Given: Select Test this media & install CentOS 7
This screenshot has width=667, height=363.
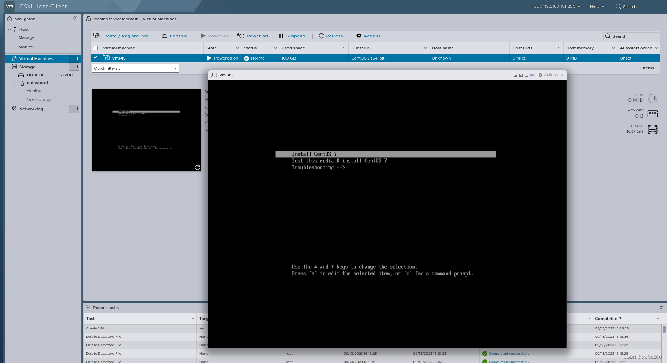Looking at the screenshot, I should [339, 161].
